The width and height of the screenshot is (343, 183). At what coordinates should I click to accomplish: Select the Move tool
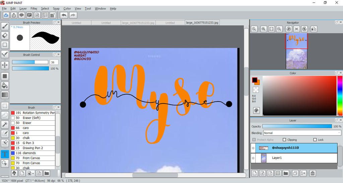coord(5,65)
